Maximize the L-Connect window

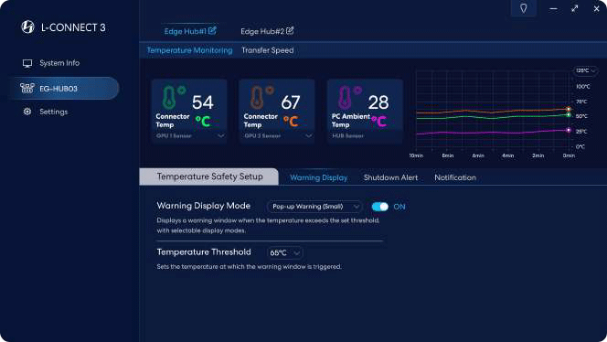(574, 8)
